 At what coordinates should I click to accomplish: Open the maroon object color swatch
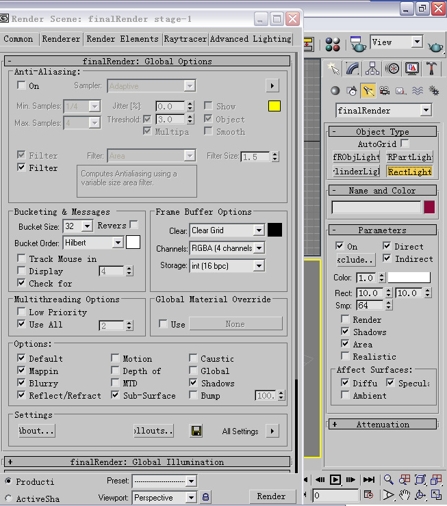point(429,207)
